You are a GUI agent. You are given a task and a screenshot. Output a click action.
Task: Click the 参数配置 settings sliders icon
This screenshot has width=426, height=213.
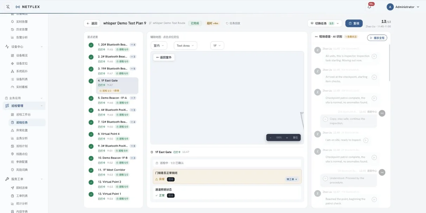click(12, 162)
